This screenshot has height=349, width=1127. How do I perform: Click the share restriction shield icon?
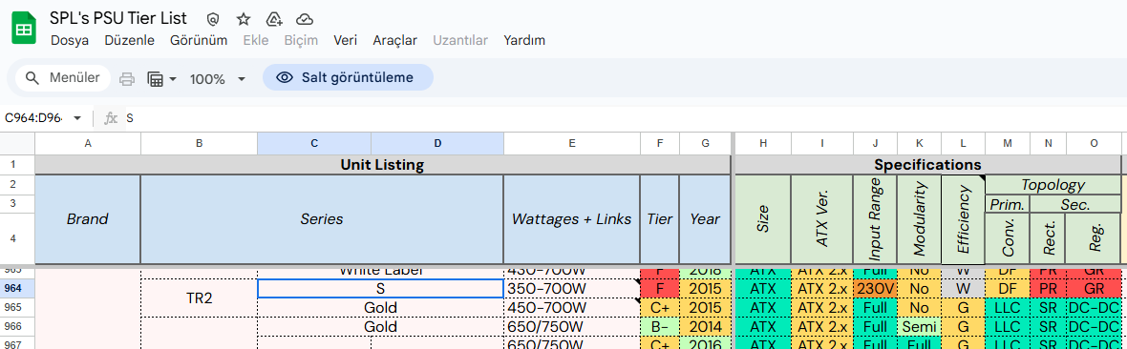213,19
